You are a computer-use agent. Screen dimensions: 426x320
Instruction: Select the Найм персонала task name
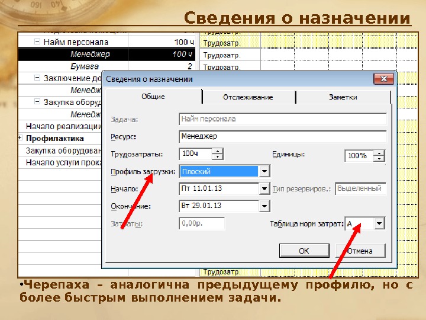tap(76, 42)
